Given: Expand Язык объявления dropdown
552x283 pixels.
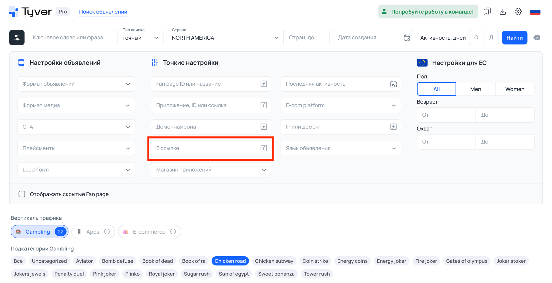Looking at the screenshot, I should pyautogui.click(x=341, y=148).
